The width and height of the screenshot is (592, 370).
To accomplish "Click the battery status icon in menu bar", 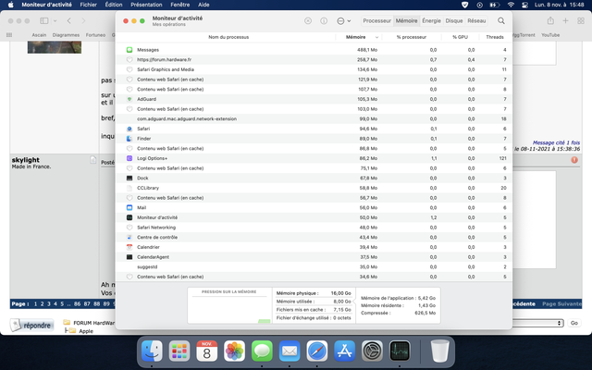I will [x=494, y=5].
